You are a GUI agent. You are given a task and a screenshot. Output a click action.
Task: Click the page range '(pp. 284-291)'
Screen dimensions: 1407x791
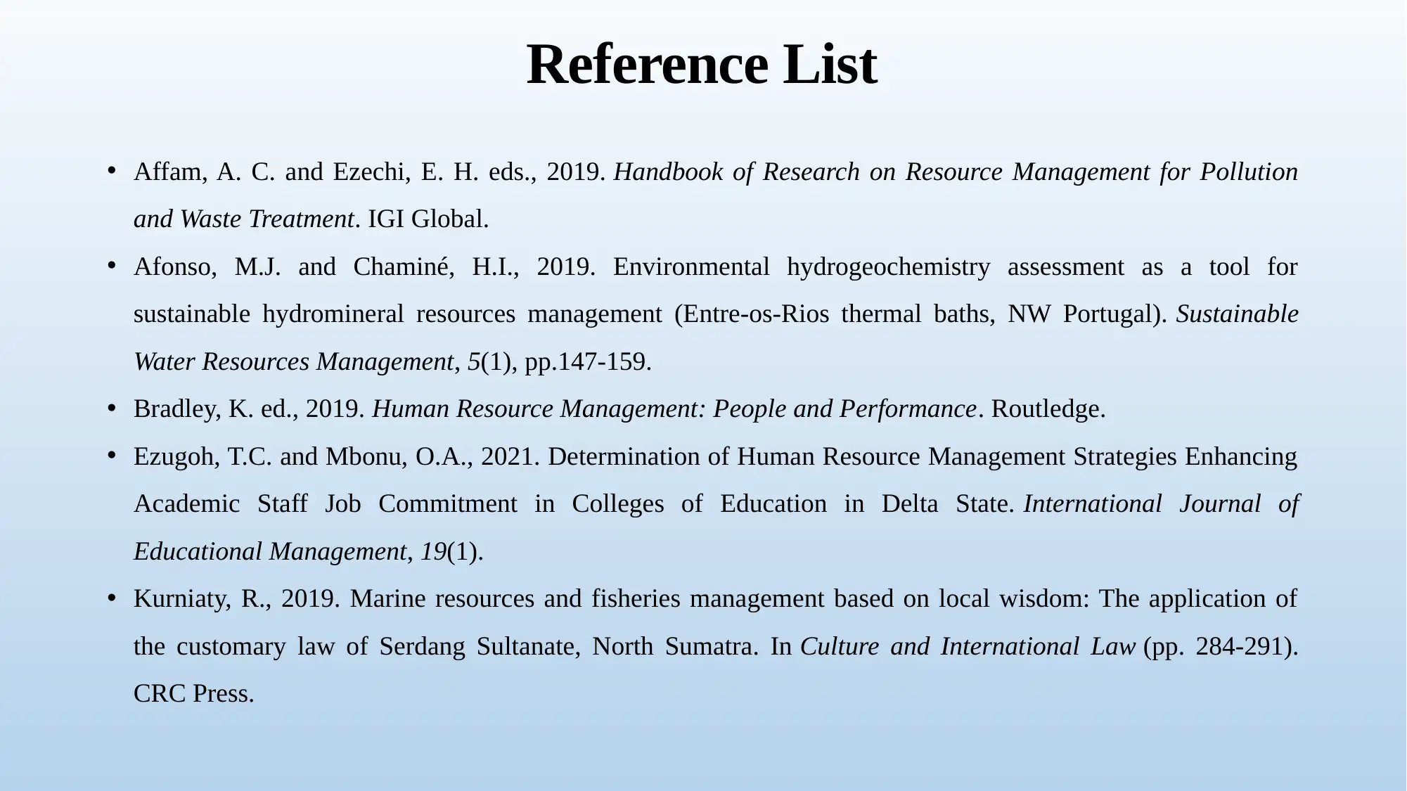coord(1218,647)
